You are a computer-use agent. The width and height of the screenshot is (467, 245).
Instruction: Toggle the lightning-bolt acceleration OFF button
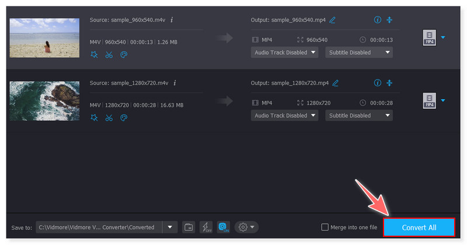205,227
